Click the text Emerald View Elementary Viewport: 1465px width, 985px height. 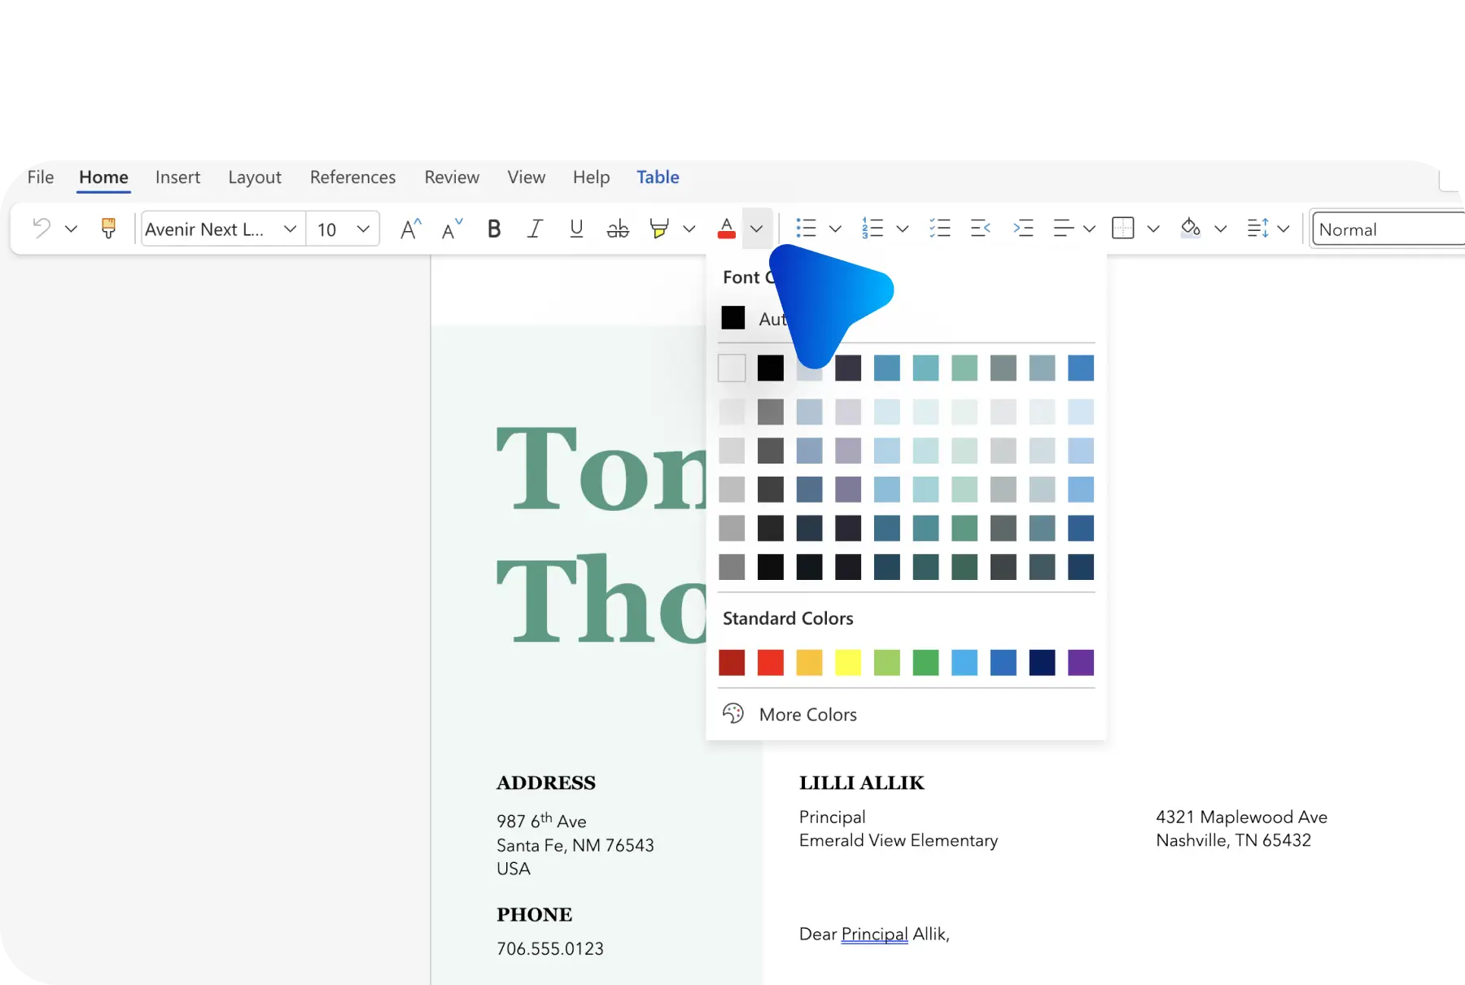tap(899, 840)
